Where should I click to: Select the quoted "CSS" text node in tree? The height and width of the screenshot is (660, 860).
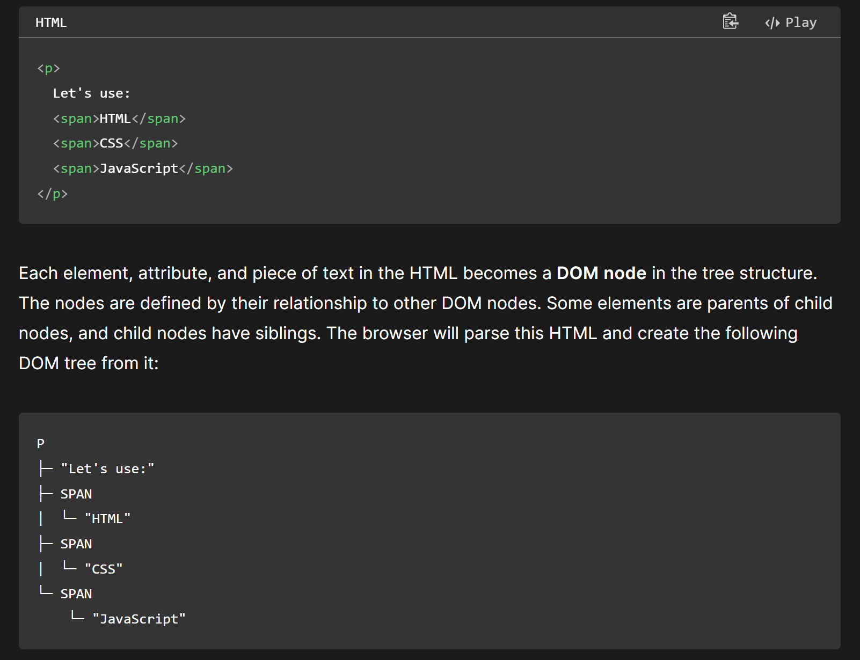[x=104, y=569]
